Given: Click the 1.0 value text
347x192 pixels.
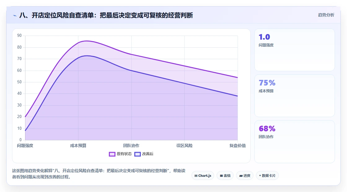Looking at the screenshot, I should pos(264,37).
